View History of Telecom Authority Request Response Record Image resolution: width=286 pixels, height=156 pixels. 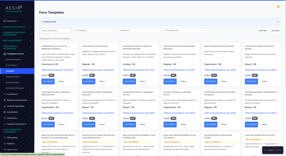(x=143, y=81)
